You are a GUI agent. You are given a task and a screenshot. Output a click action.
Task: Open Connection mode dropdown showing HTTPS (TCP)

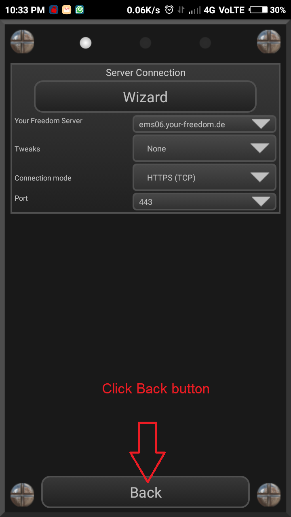(205, 177)
